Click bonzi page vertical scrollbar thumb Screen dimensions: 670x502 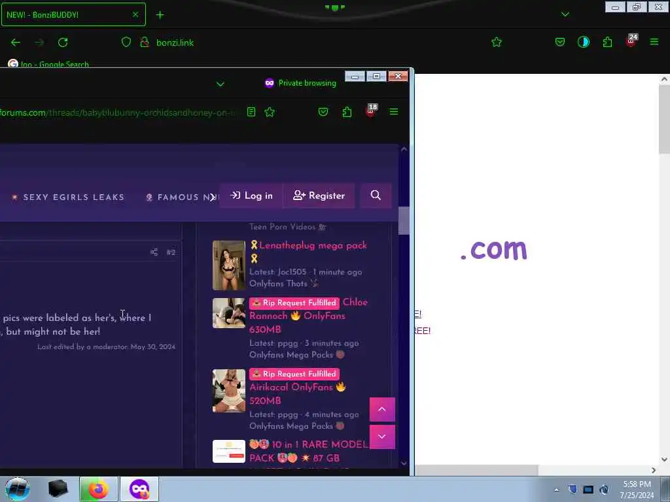coord(664,119)
